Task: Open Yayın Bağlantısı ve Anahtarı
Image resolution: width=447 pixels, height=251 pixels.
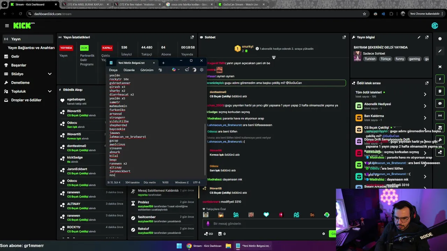Action: coord(31,48)
